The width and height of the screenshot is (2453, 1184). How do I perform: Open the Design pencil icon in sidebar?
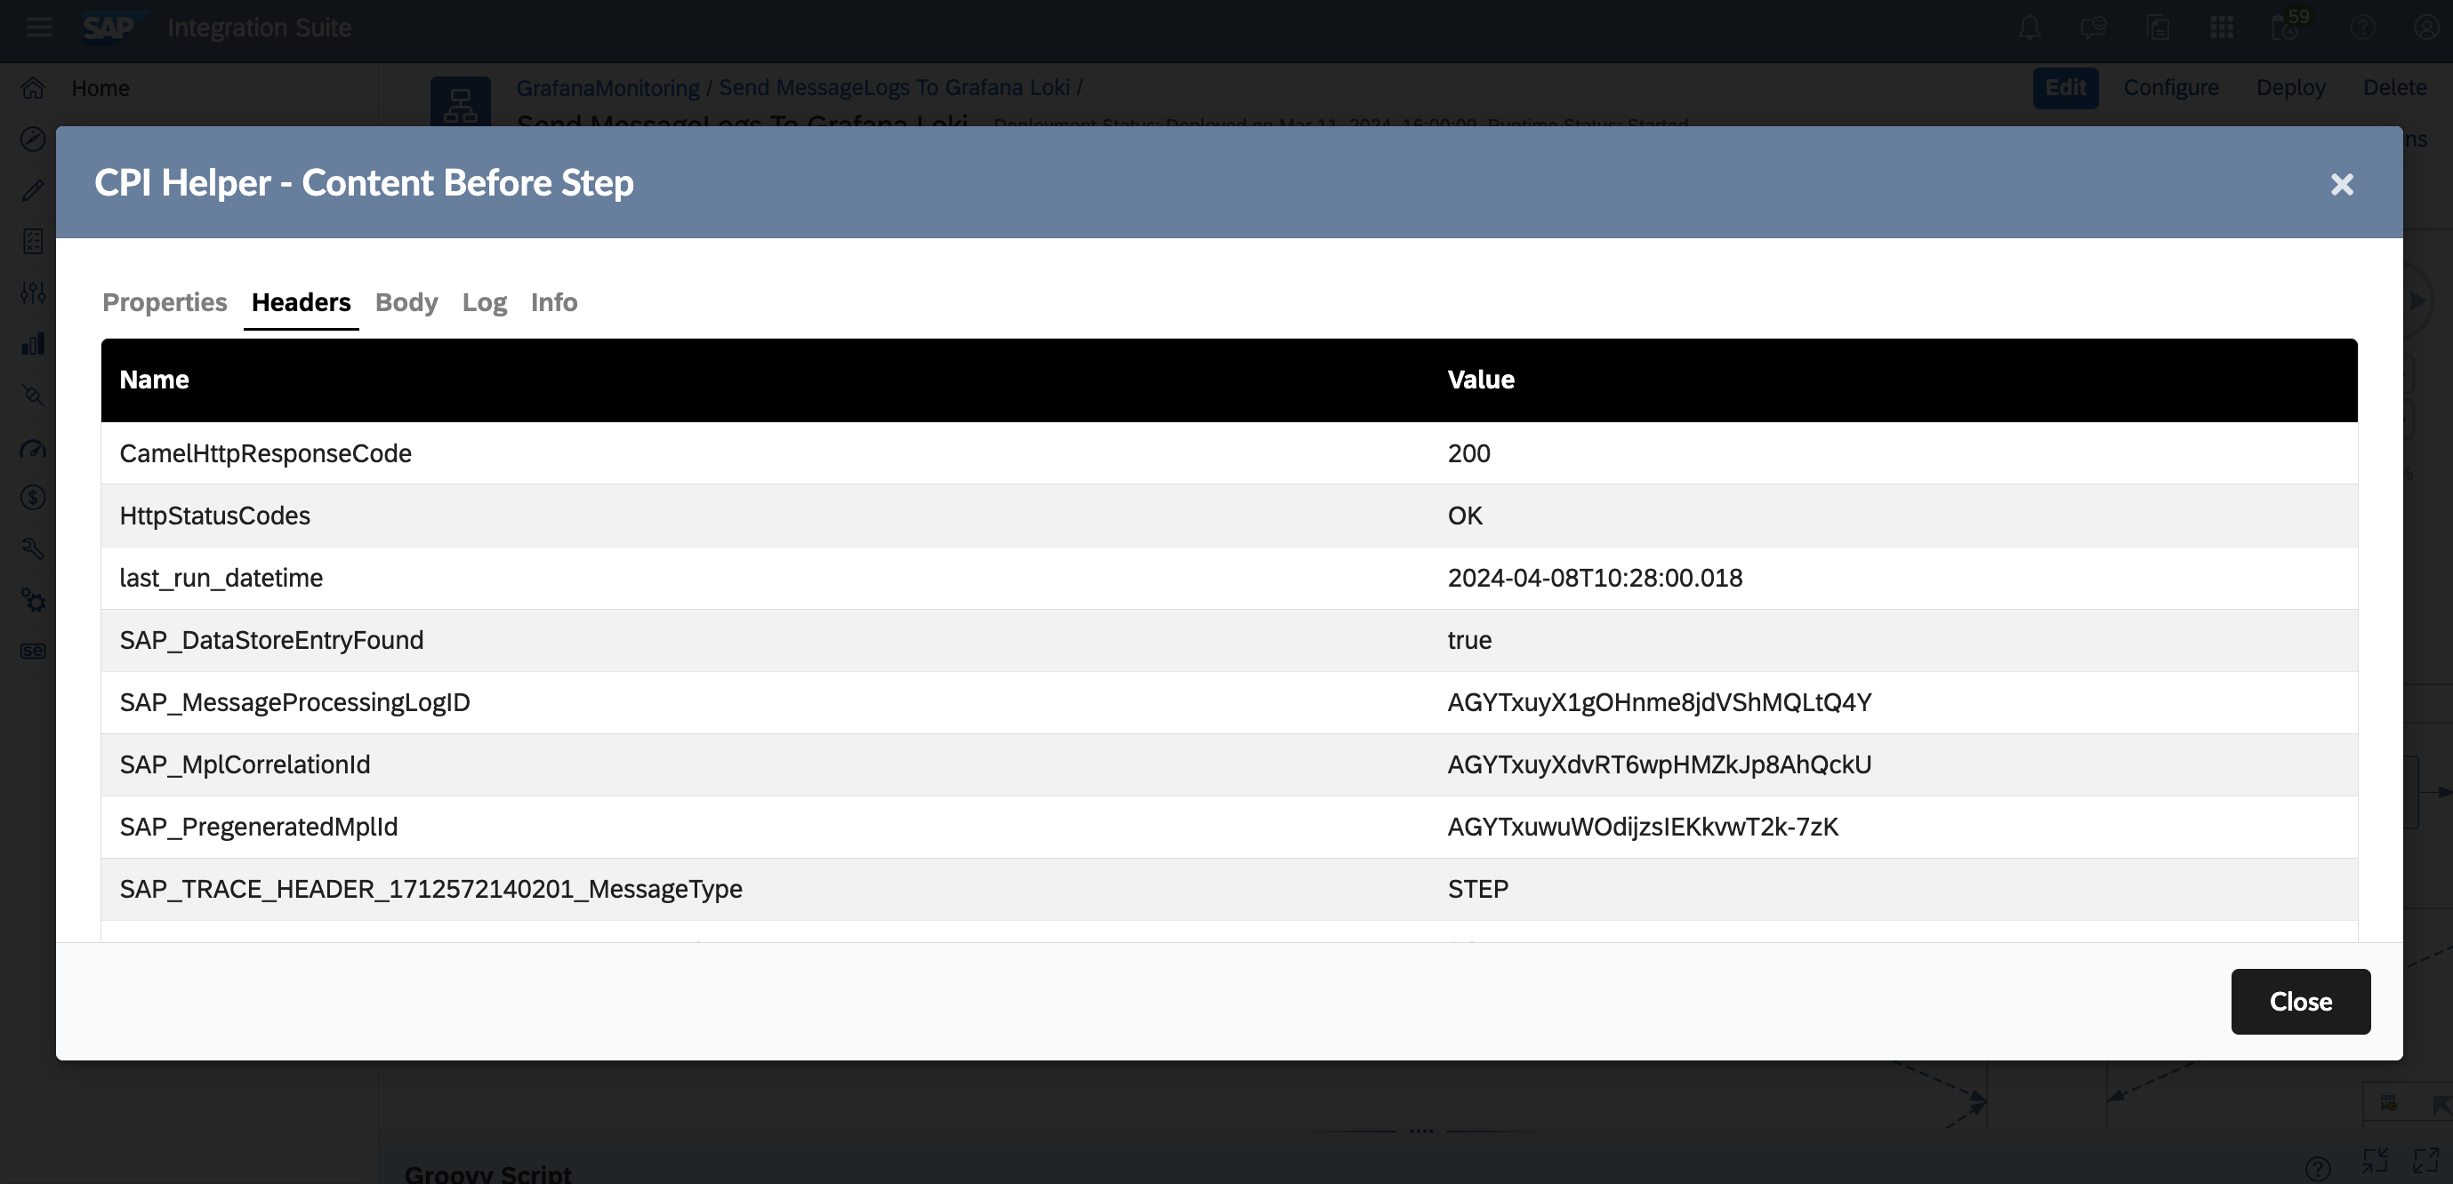[x=33, y=190]
